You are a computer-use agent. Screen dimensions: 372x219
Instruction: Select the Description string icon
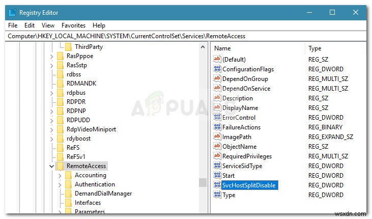[217, 98]
